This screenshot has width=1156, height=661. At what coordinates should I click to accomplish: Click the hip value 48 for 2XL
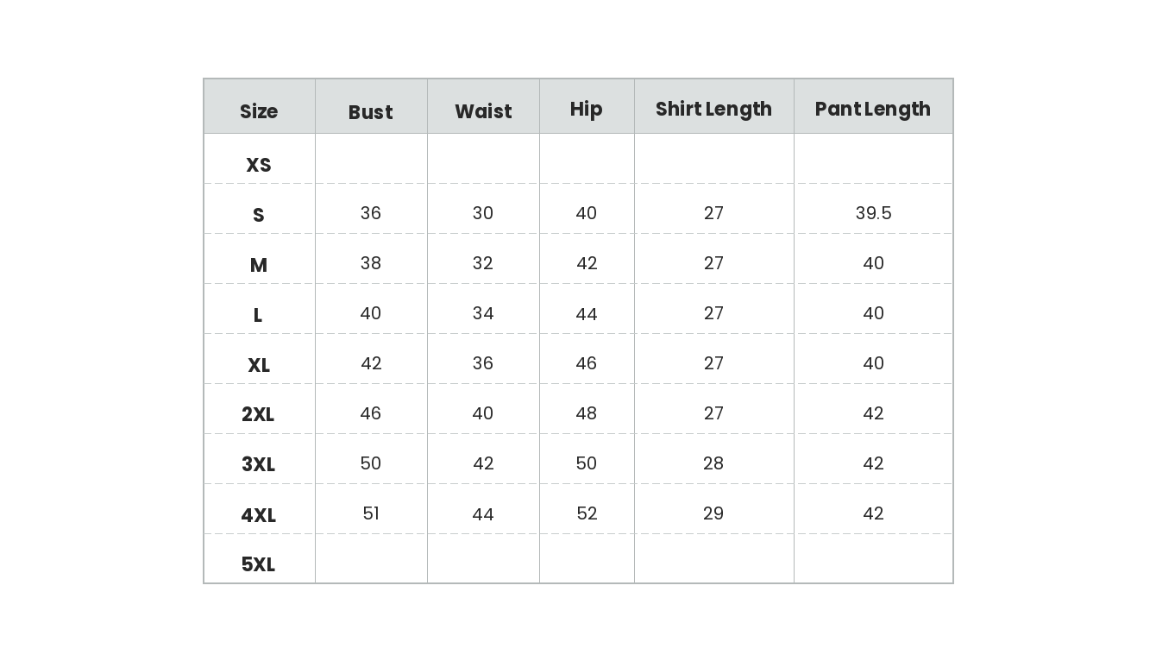click(x=586, y=413)
